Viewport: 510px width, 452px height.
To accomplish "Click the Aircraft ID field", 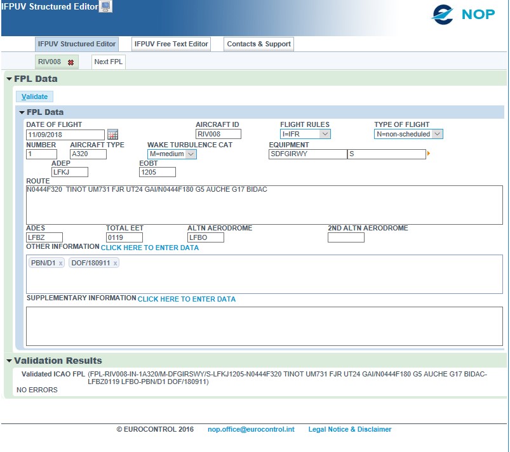I will click(218, 134).
